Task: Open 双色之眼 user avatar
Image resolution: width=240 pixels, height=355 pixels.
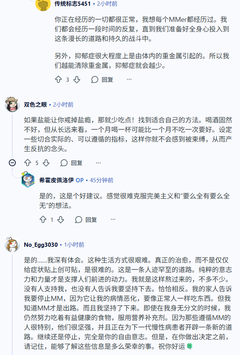Action: pyautogui.click(x=12, y=104)
